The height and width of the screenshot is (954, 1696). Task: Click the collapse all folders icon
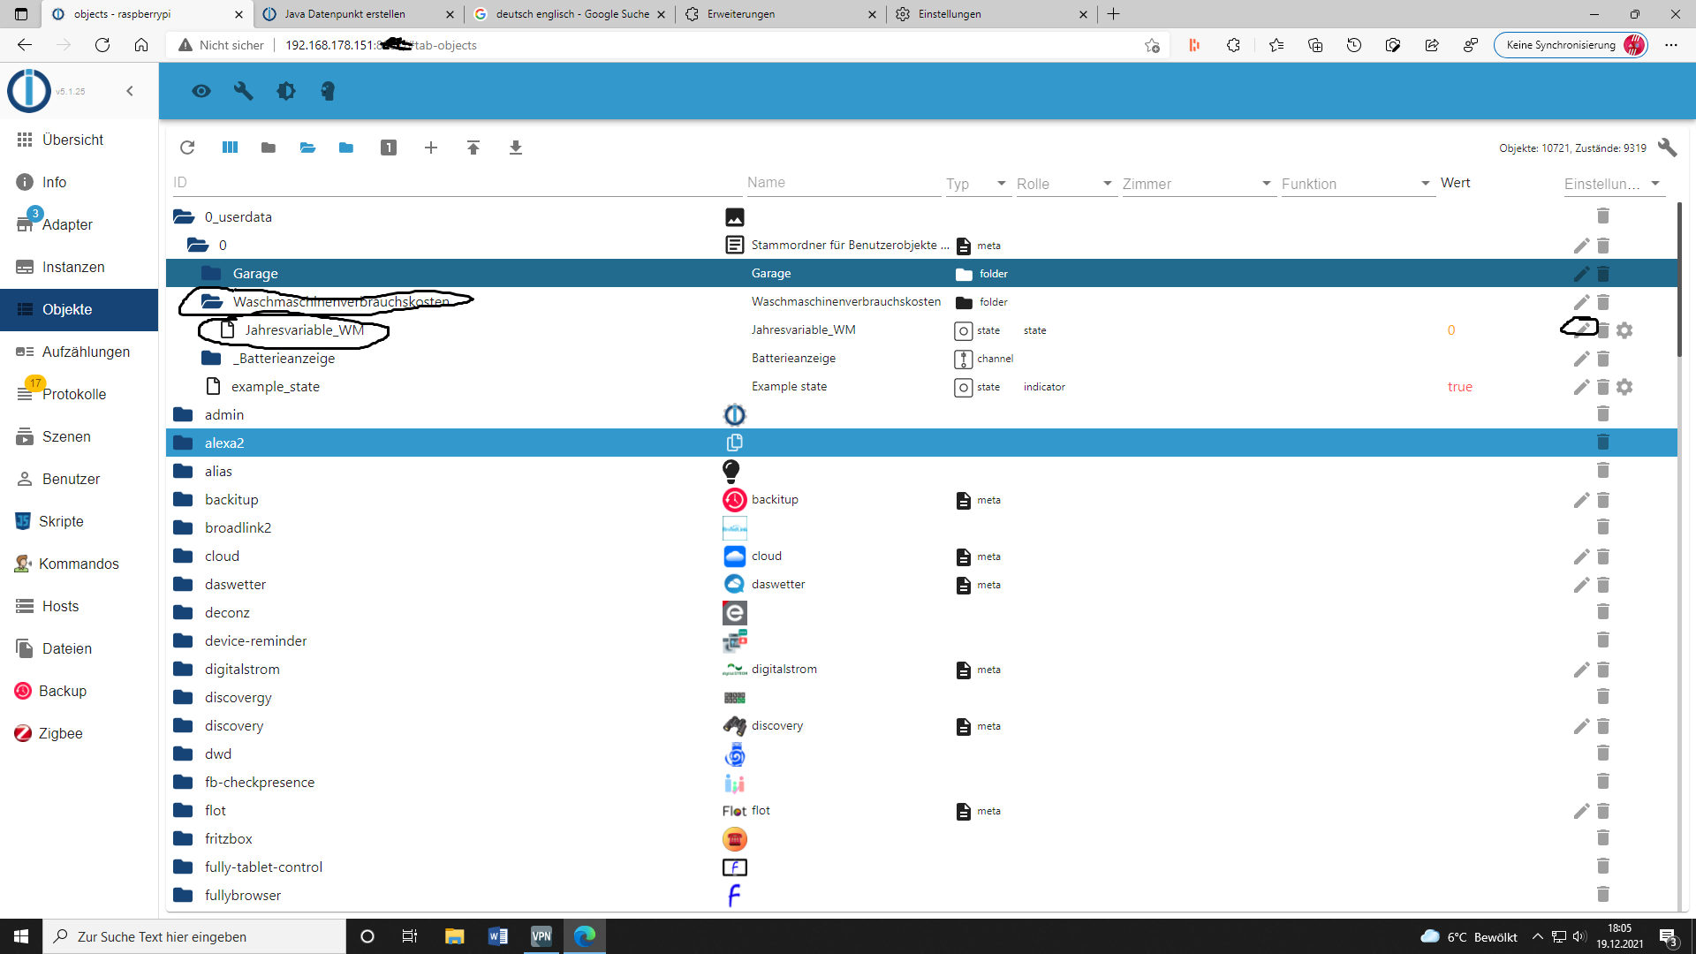pyautogui.click(x=269, y=148)
